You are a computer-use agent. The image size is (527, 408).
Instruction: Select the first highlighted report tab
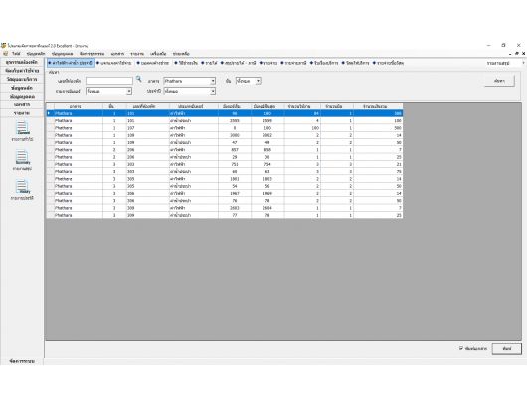(x=71, y=63)
